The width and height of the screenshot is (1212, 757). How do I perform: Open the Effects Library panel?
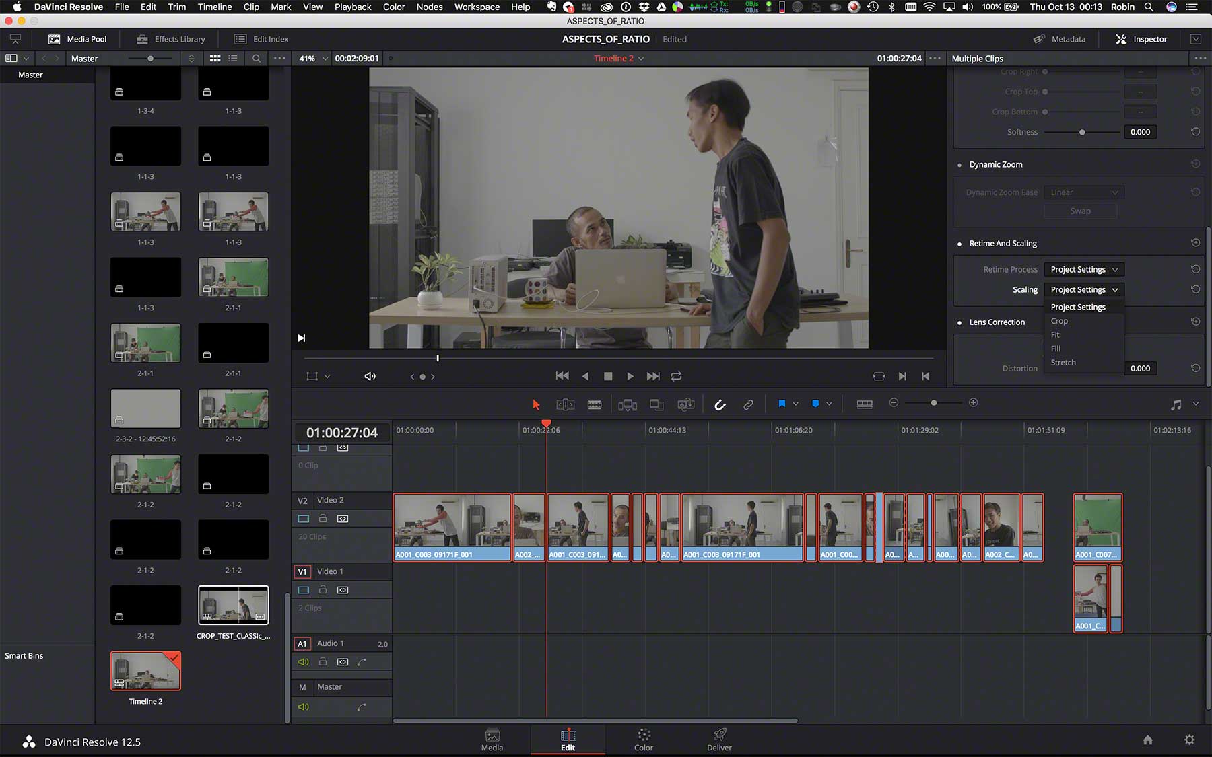click(x=171, y=39)
